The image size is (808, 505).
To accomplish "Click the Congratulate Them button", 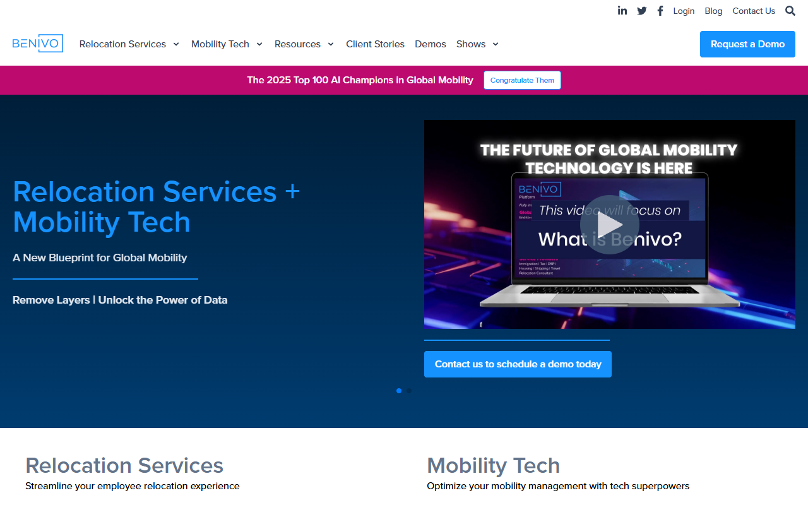I will 522,80.
